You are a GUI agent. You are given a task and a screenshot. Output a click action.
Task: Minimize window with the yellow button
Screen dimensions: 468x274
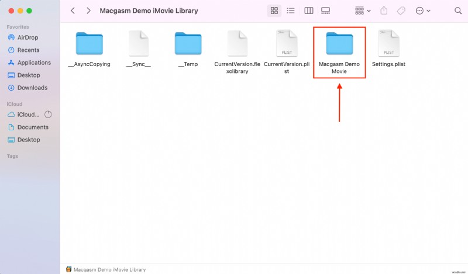(20, 11)
